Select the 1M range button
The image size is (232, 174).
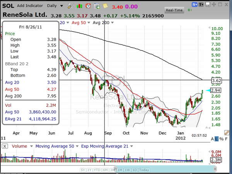coord(120,170)
